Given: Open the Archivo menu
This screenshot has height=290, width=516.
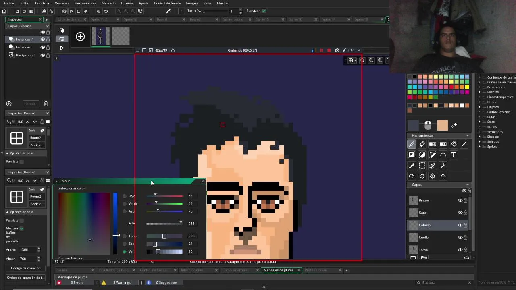Looking at the screenshot, I should [9, 3].
